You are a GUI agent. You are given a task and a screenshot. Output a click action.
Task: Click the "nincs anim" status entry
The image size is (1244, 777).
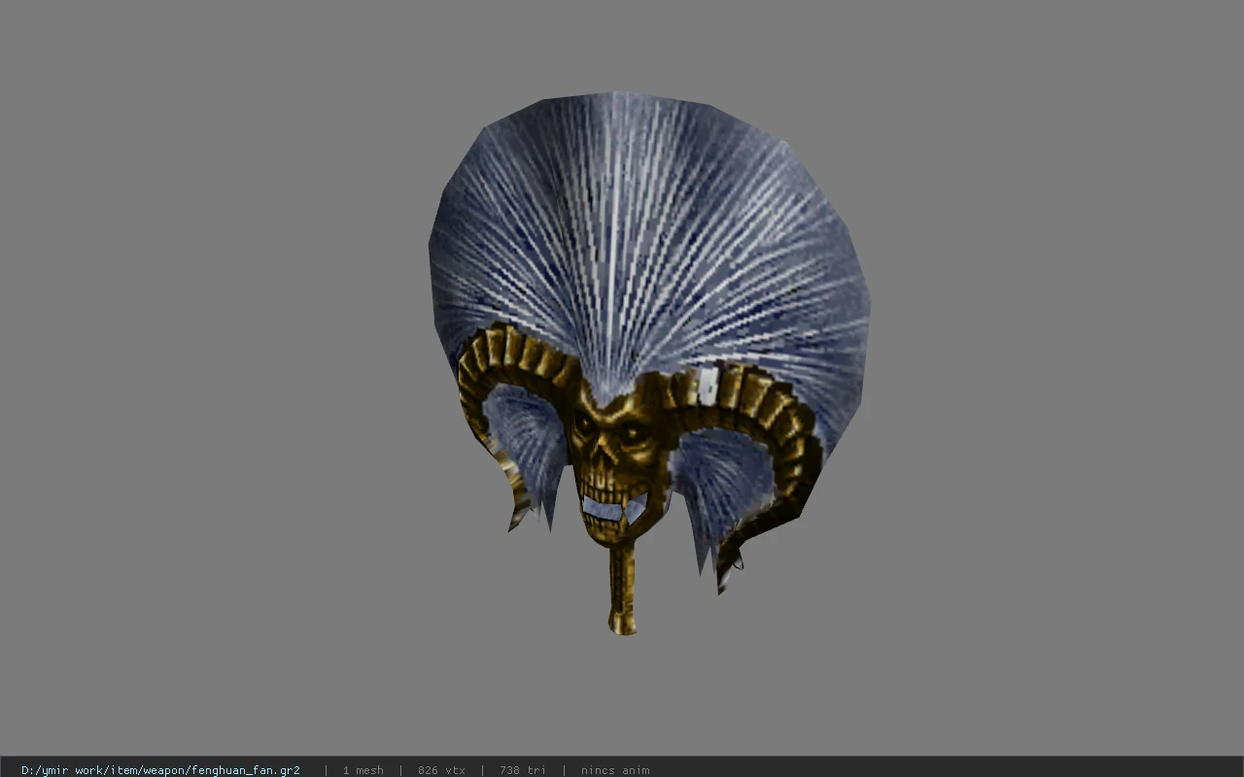coord(615,770)
